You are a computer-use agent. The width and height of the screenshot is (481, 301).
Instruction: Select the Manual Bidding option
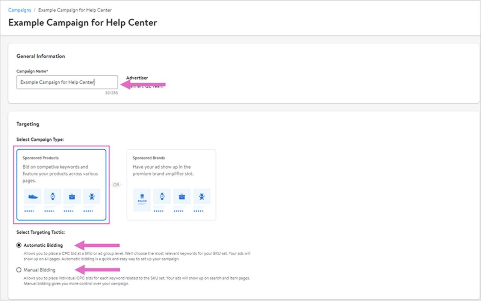(x=18, y=270)
